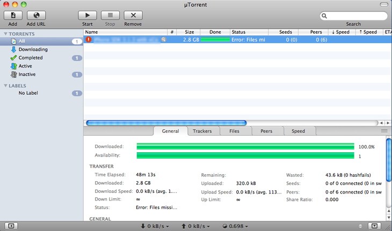Open download speed limit dropdown
Viewport: 392px width, 231px height.
click(x=155, y=226)
